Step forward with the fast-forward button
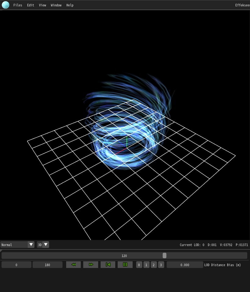Screen dimensions: 250x292 pyautogui.click(x=91, y=265)
